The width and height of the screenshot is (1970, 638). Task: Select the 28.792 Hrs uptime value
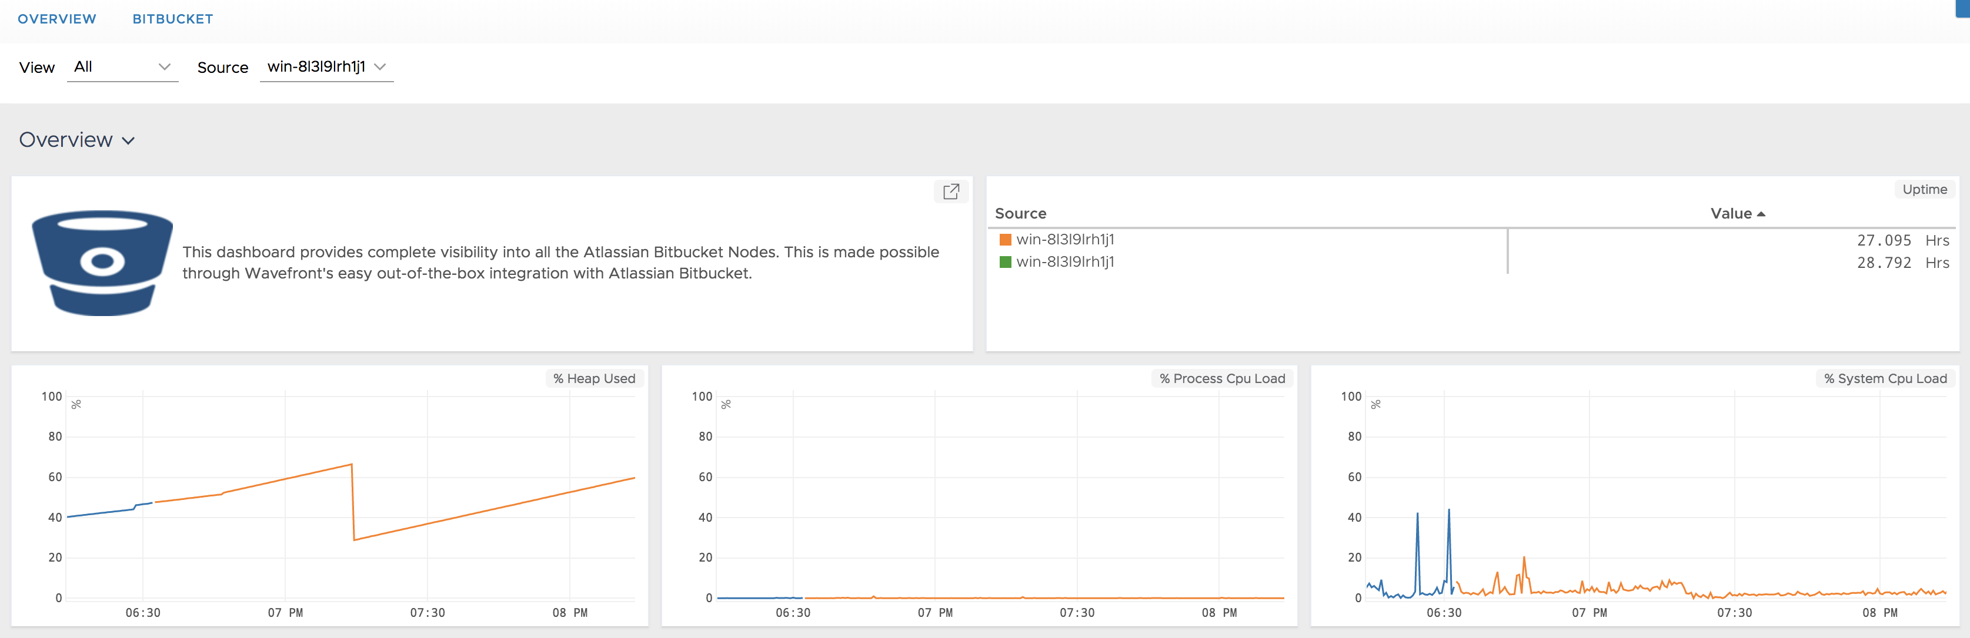[1903, 263]
